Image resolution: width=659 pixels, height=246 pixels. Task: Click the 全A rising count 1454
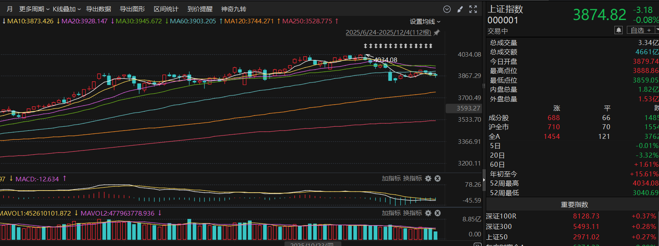pyautogui.click(x=552, y=137)
